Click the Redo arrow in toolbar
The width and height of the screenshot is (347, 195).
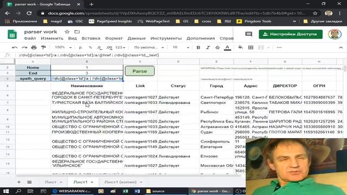tap(24, 48)
